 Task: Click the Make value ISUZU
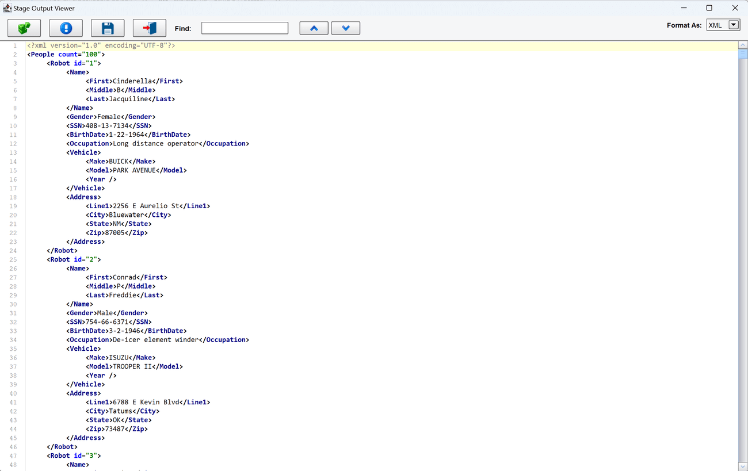click(x=119, y=358)
